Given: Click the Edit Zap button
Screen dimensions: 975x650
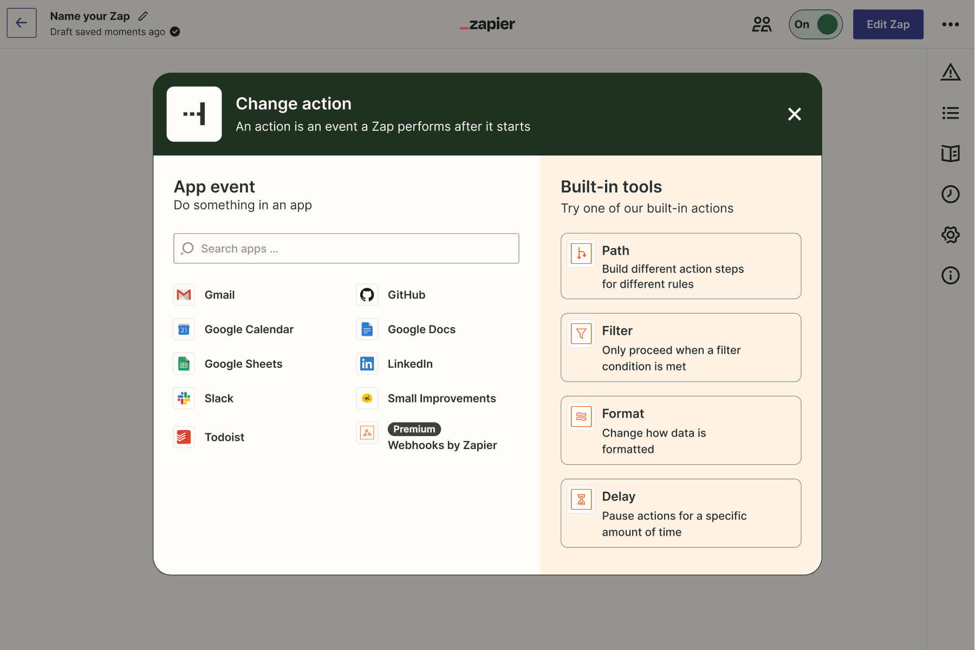Looking at the screenshot, I should click(888, 24).
